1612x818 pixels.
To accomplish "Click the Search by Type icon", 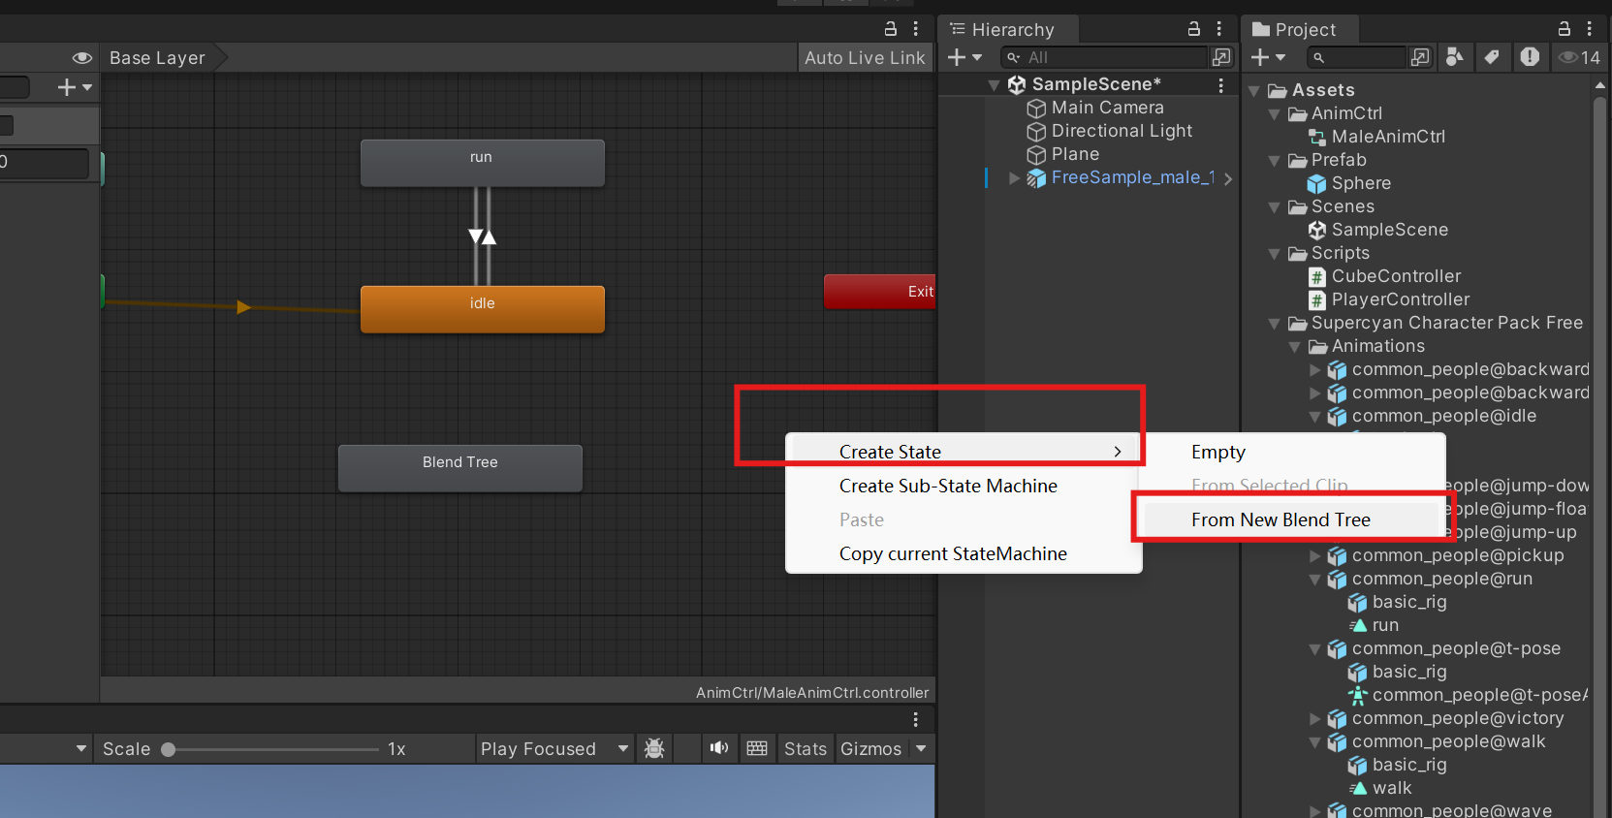I will [1454, 58].
